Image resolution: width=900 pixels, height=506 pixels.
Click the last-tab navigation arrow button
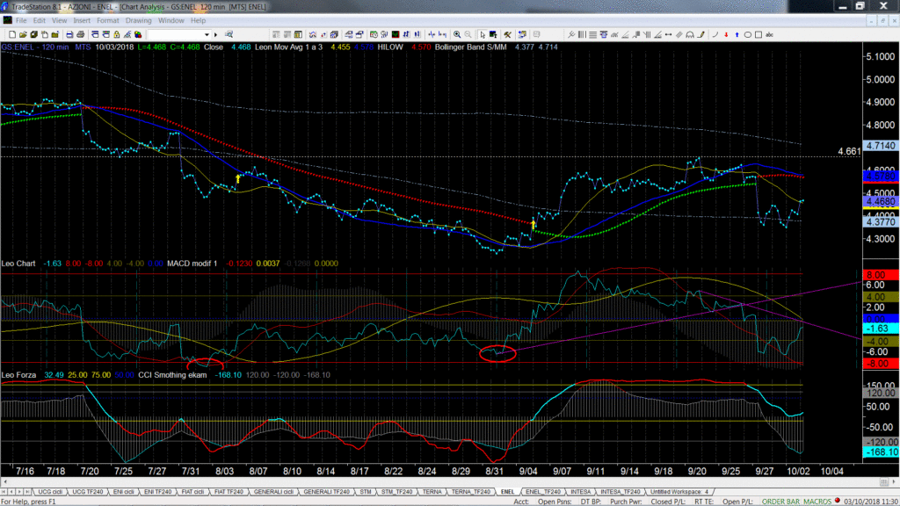(x=27, y=492)
